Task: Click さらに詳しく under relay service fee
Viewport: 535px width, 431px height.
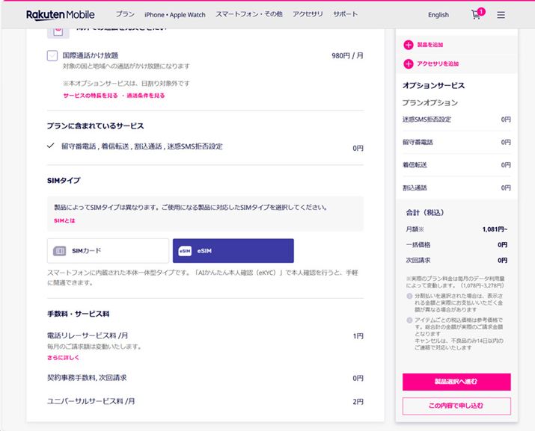Action: (63, 358)
